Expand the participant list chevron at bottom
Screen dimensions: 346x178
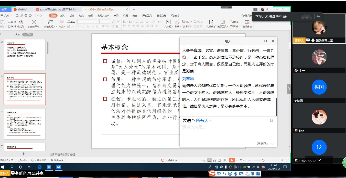[x=319, y=160]
